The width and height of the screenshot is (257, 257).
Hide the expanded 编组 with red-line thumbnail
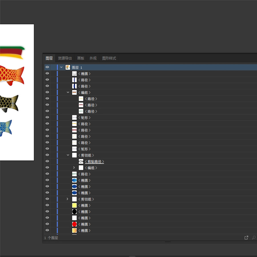pos(47,92)
